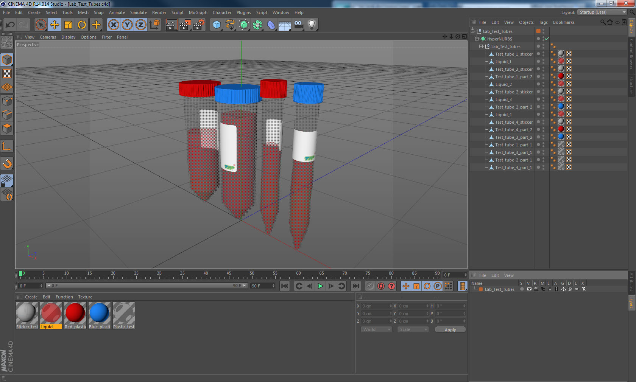This screenshot has width=636, height=382.
Task: Select the Red_plastic material swatch
Action: pos(75,315)
